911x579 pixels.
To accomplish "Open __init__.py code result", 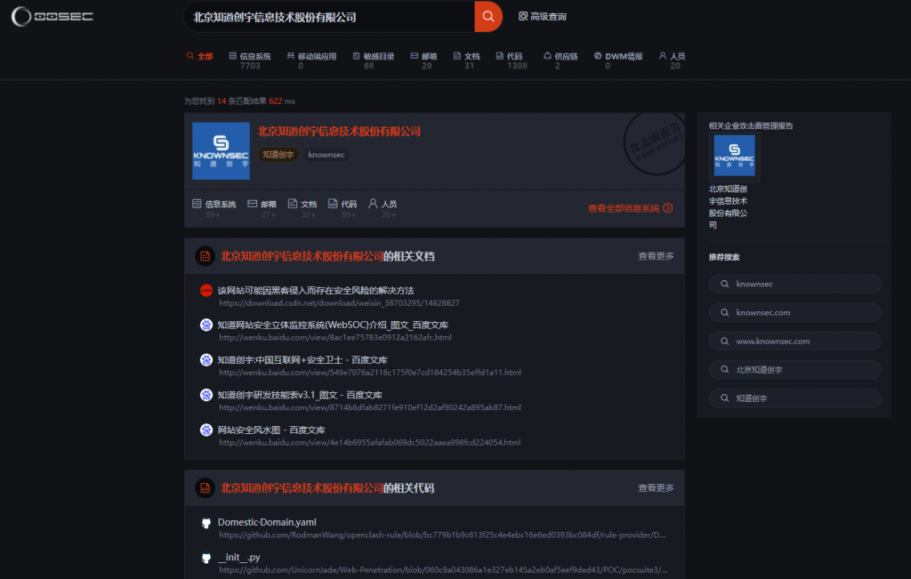I will [x=238, y=557].
